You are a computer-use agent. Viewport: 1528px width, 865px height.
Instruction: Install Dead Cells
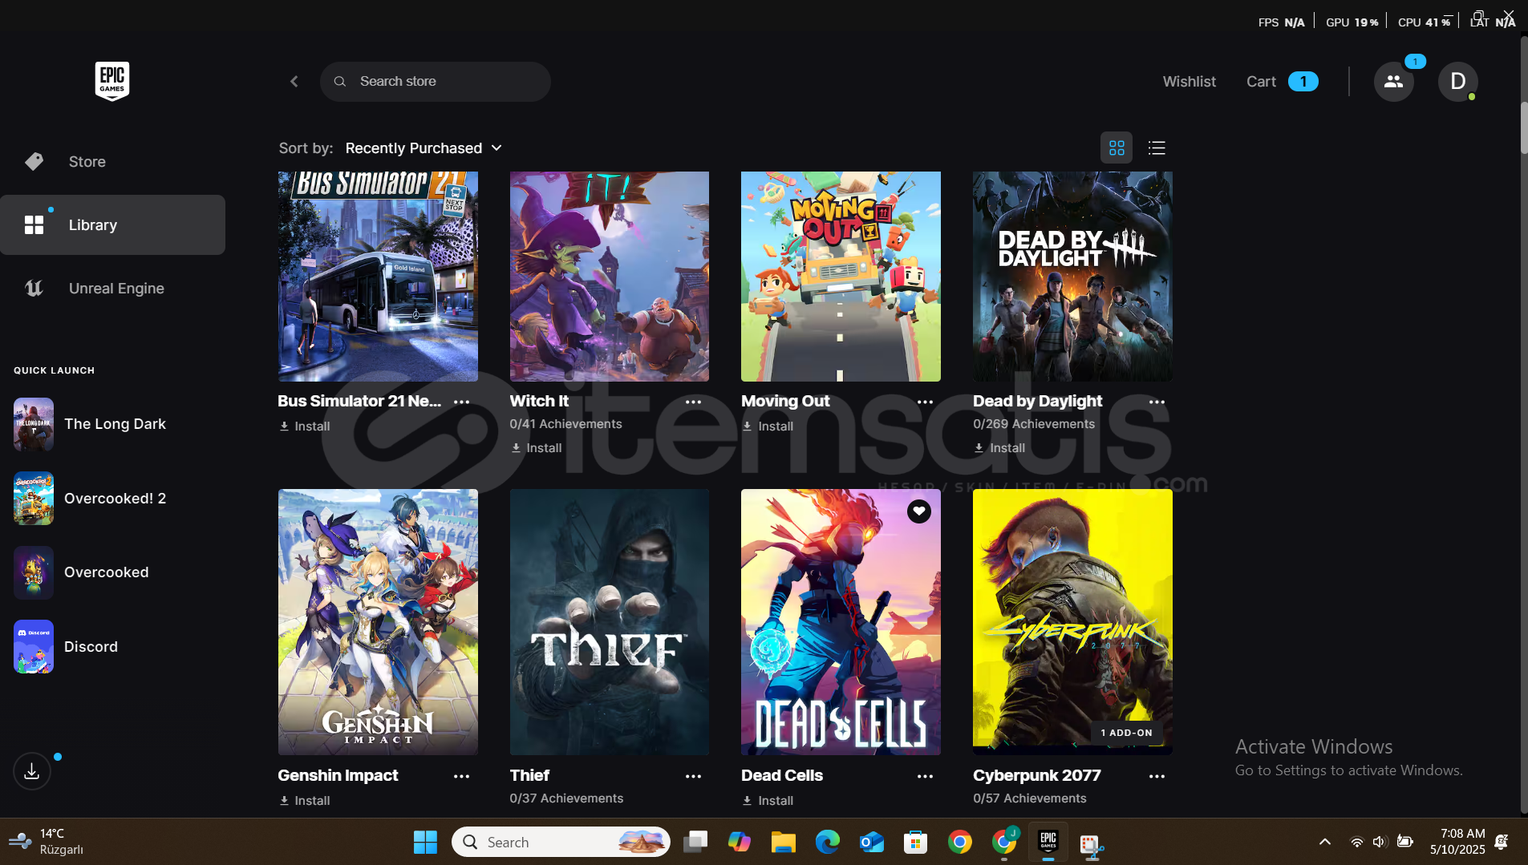click(768, 801)
